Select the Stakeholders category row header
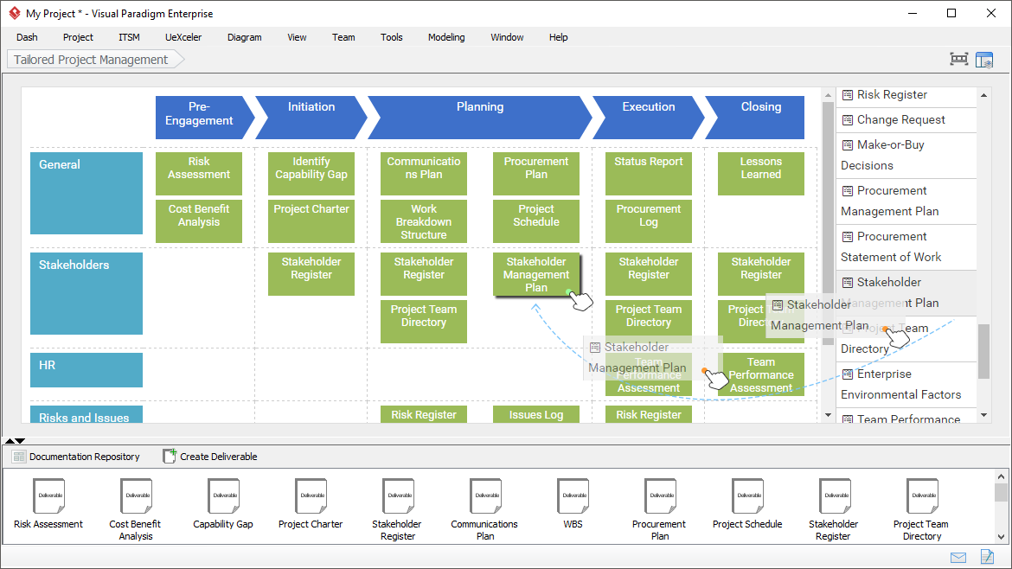1012x569 pixels. pos(86,293)
